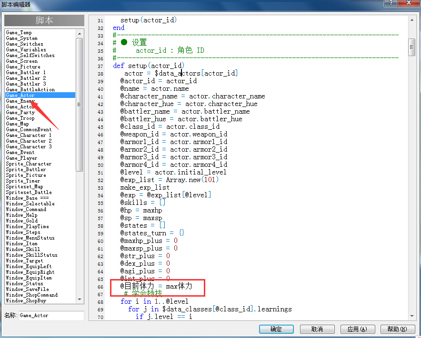Open the Window_Base script

coord(28,198)
